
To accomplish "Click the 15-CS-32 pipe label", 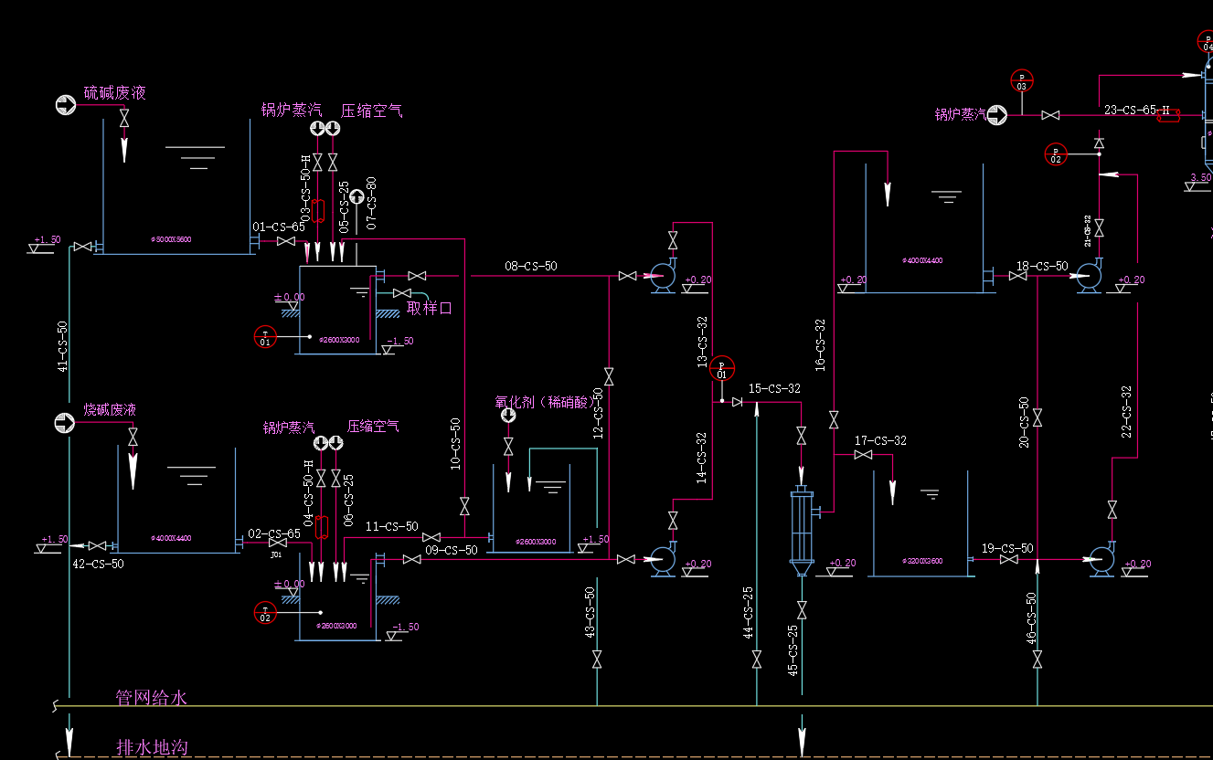I will tap(774, 389).
